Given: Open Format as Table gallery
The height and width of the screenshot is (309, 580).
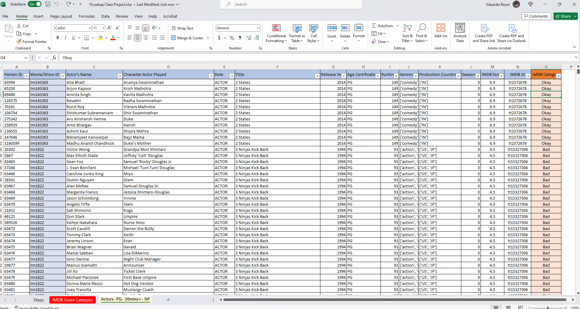Looking at the screenshot, I should pos(297,33).
